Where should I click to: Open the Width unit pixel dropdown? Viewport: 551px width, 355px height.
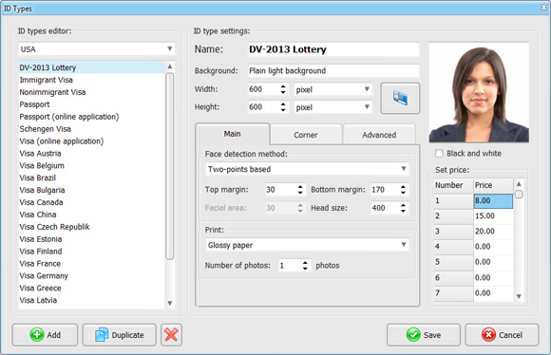[332, 89]
